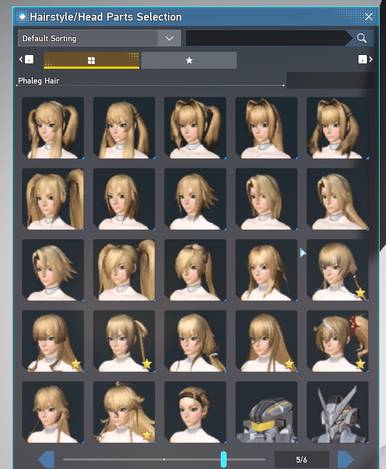Click the sorting dropdown chevron arrow
The height and width of the screenshot is (469, 386).
(169, 38)
